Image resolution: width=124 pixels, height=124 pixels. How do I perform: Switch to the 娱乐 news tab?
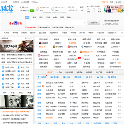pyautogui.click(x=21, y=93)
